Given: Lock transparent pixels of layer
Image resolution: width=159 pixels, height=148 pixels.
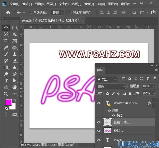Looking at the screenshot, I should [107, 93].
